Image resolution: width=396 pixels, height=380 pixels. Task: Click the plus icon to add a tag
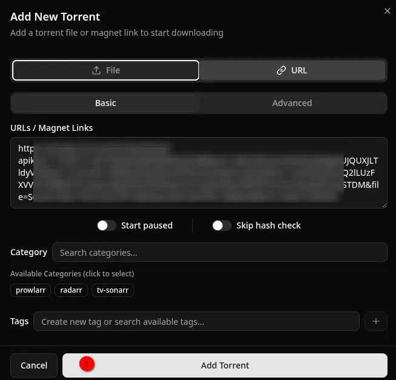(375, 321)
